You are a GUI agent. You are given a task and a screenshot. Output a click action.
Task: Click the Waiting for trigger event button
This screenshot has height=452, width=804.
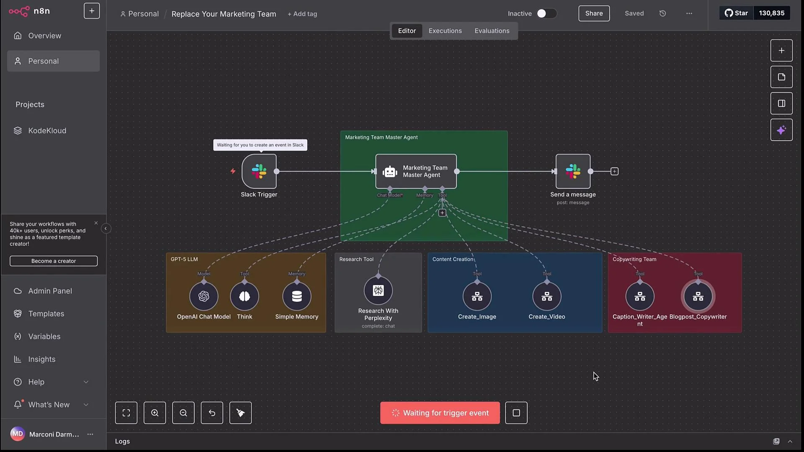[x=440, y=413]
